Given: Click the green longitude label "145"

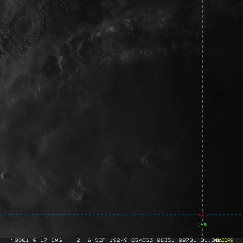Looking at the screenshot, I should [202, 225].
